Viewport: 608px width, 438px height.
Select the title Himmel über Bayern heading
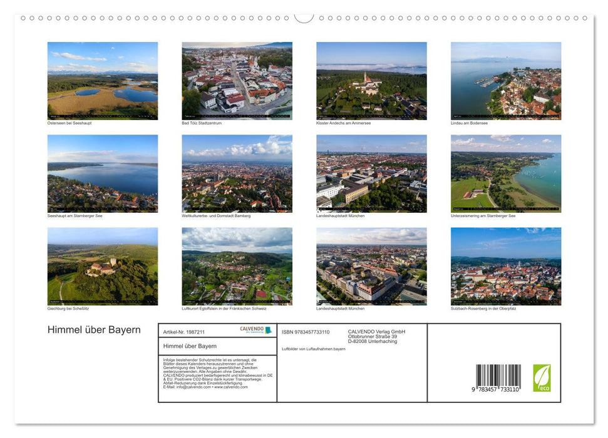point(94,329)
